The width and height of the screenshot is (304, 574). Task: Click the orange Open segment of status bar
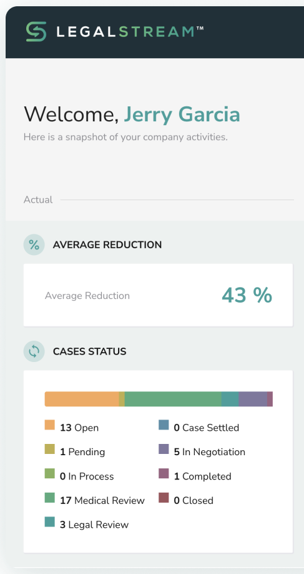82,399
